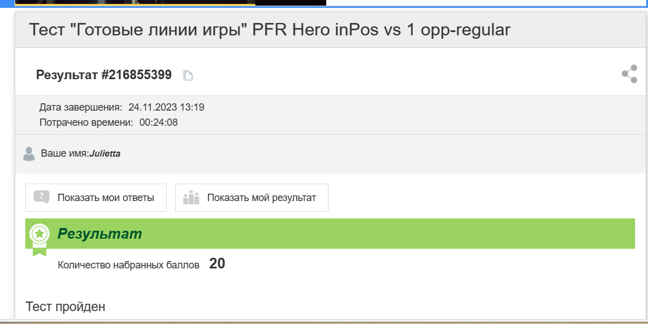648x324 pixels.
Task: Click the Ваше имя label
Action: pos(65,153)
